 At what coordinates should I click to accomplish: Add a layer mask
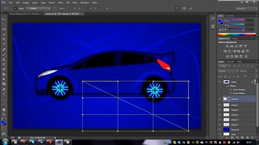coord(232,138)
